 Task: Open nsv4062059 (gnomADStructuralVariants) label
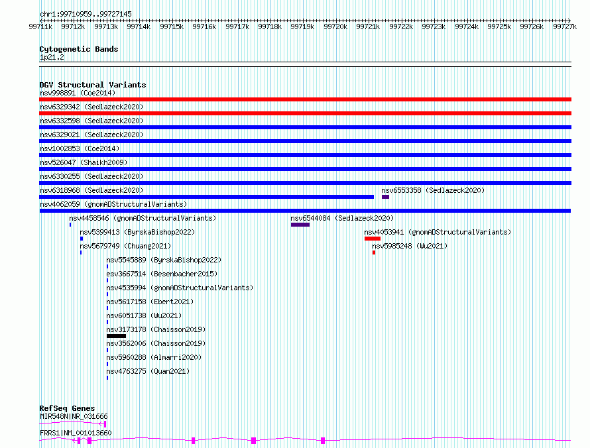(x=113, y=204)
